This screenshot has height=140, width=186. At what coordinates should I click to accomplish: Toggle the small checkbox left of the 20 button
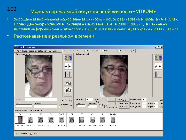60,107
